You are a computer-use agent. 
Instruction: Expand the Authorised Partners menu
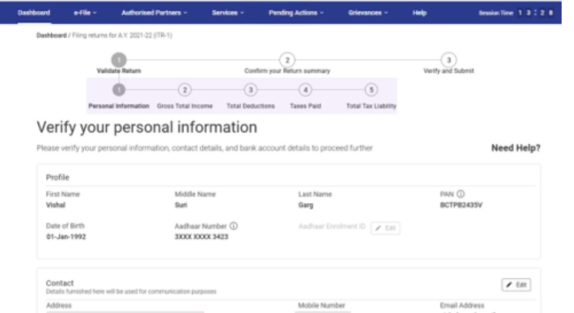[154, 13]
